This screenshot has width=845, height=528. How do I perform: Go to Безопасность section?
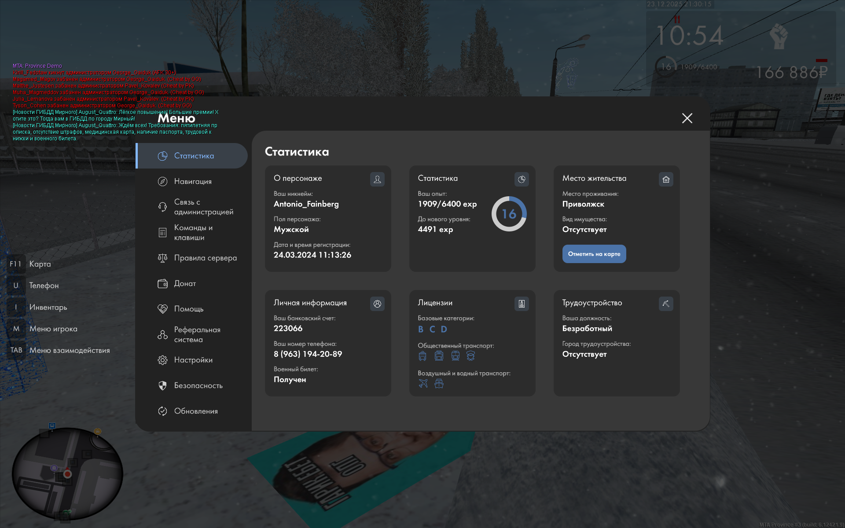[198, 385]
